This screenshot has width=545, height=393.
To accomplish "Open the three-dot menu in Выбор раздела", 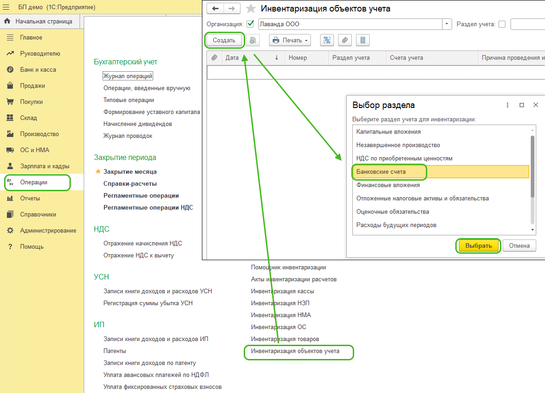I will [507, 105].
